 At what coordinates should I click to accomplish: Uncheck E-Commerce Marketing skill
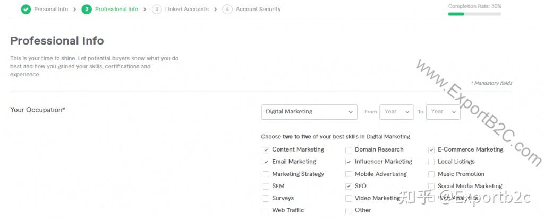(432, 150)
